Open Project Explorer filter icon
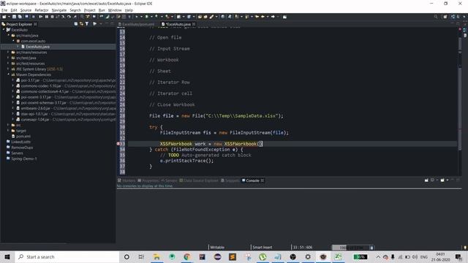The width and height of the screenshot is (468, 263). pyautogui.click(x=87, y=24)
